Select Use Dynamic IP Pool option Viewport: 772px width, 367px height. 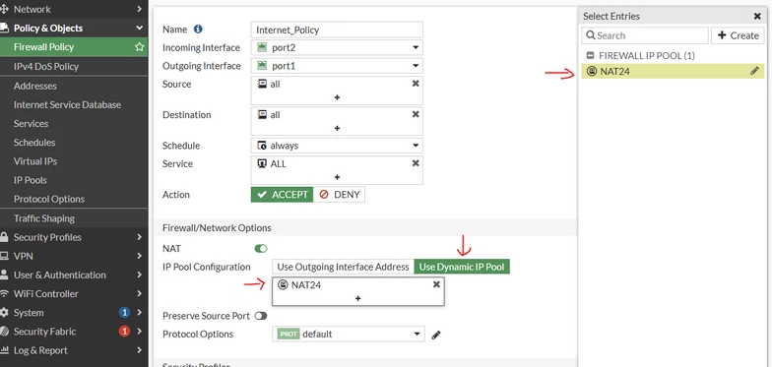[x=462, y=267]
